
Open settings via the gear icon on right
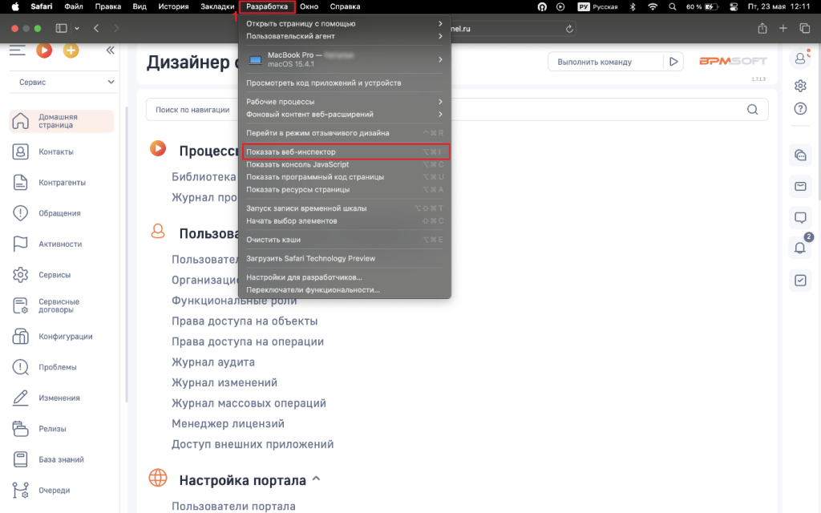(800, 85)
